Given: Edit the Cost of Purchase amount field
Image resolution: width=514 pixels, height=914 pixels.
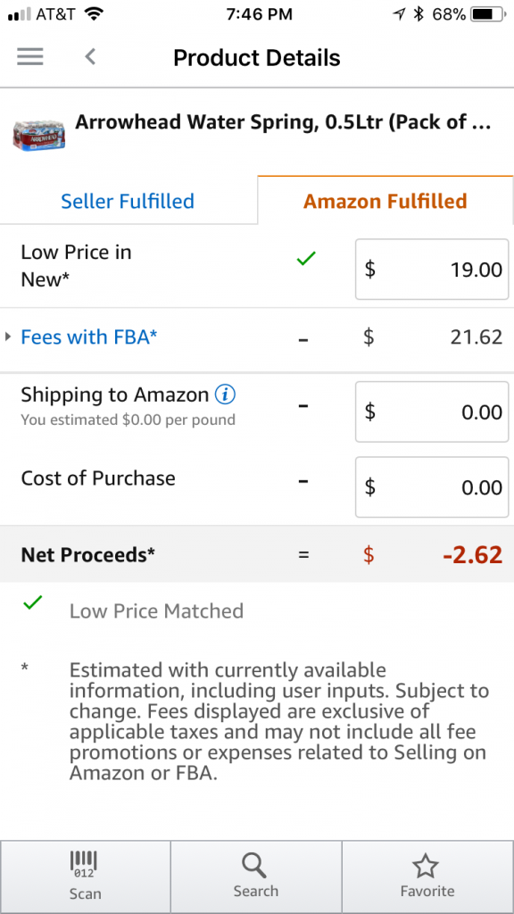Looking at the screenshot, I should (x=432, y=486).
